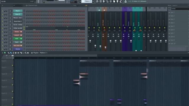This screenshot has height=106, width=189.
Task: Click the plus icon on the Kick channel button
Action: click(21, 39)
